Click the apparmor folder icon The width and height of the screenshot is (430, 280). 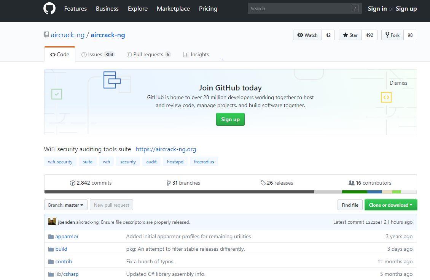[x=51, y=237]
